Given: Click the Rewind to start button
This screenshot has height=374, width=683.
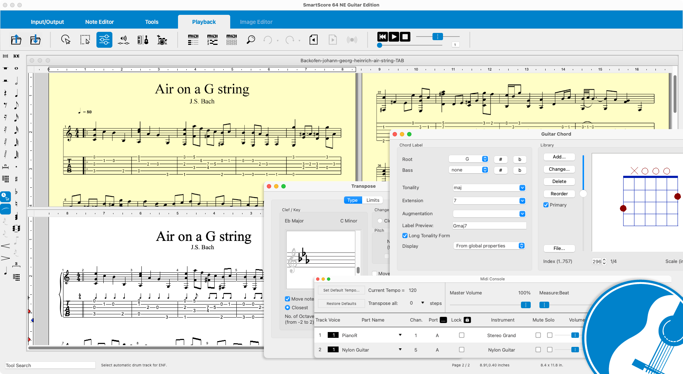Looking at the screenshot, I should (x=382, y=37).
